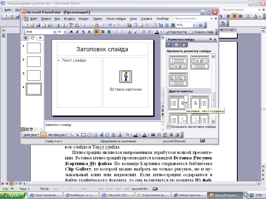Align text right in PowerPoint toolbar

click(x=109, y=32)
